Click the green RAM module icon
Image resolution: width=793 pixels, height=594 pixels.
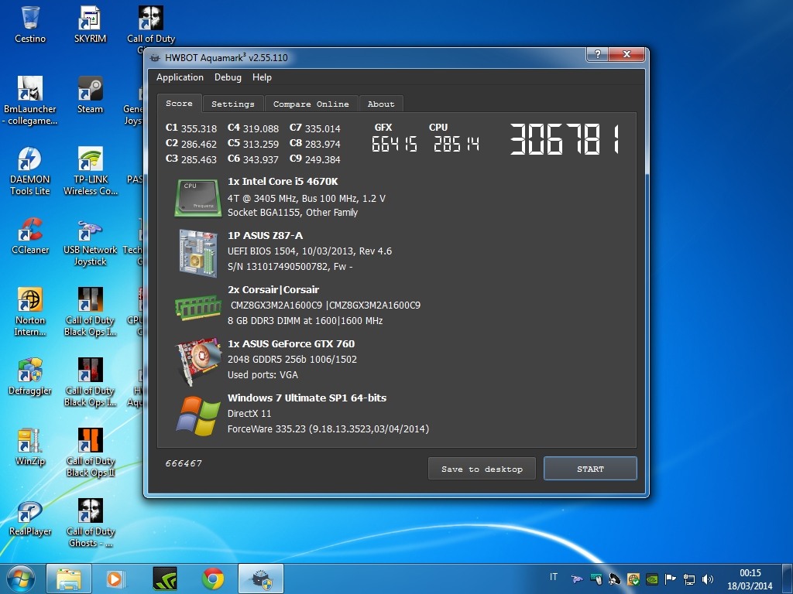pyautogui.click(x=197, y=307)
